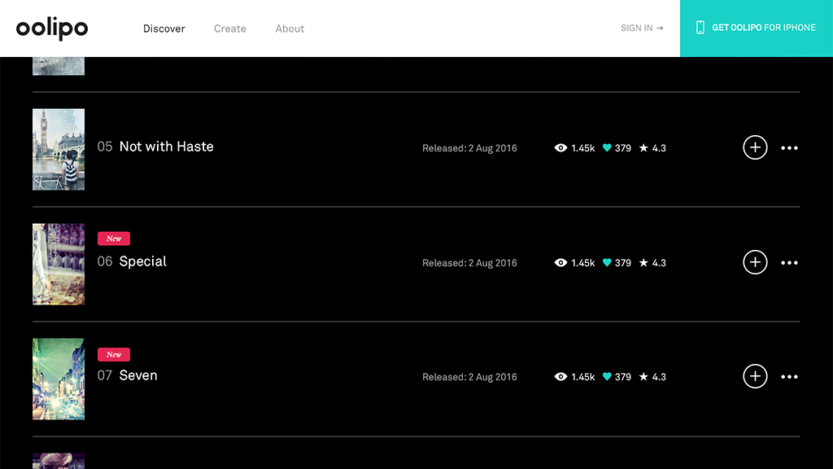Click star rating icon for 'Not with Haste'
This screenshot has width=833, height=469.
(643, 148)
